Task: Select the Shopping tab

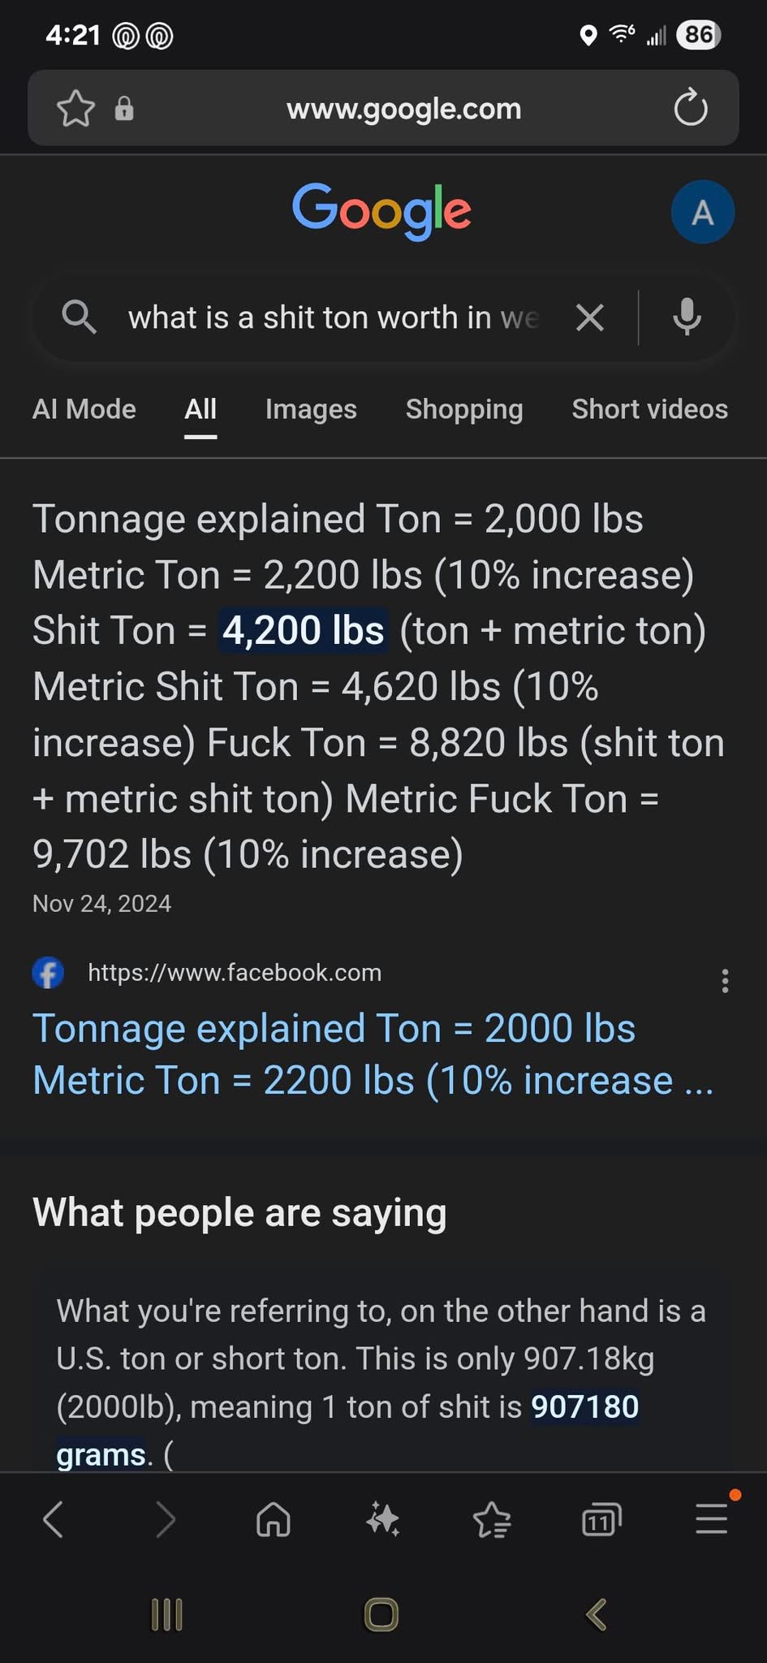Action: pos(464,409)
